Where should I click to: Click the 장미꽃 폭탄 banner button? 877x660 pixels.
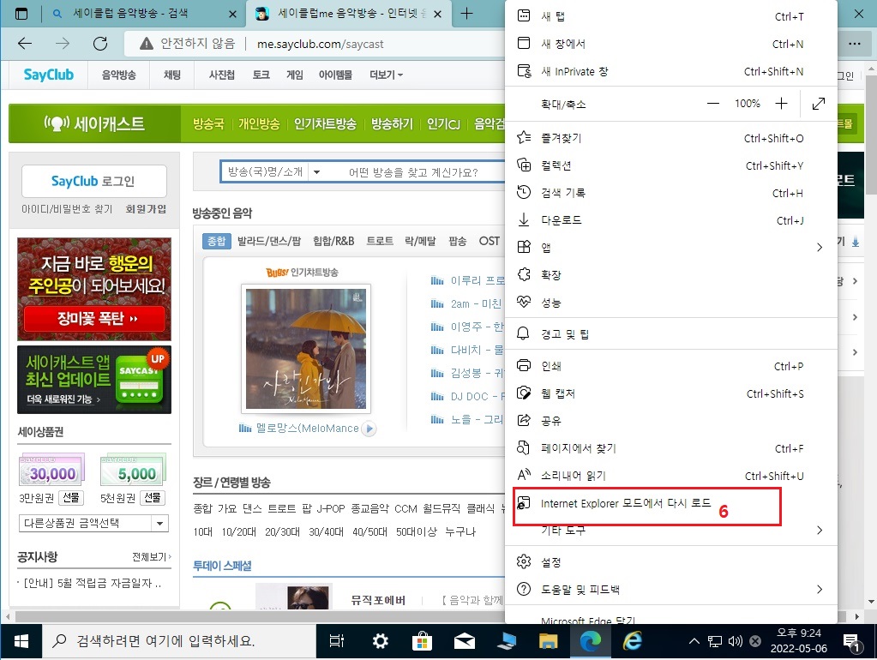pyautogui.click(x=94, y=319)
